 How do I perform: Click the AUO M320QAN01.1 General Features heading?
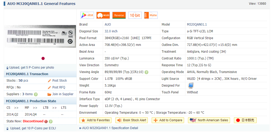coord(41,4)
